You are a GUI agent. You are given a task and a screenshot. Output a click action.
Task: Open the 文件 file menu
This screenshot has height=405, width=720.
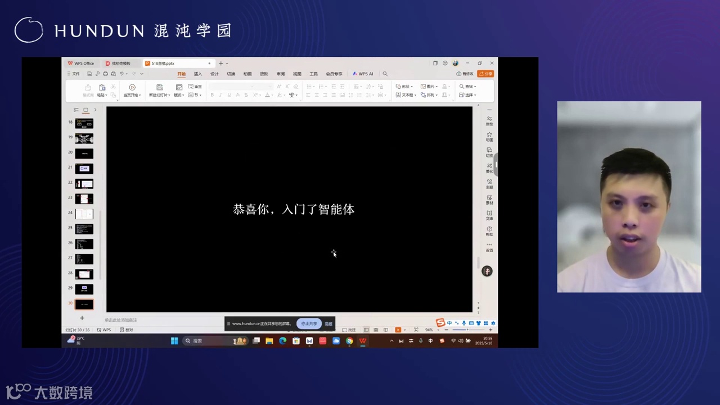pos(74,74)
